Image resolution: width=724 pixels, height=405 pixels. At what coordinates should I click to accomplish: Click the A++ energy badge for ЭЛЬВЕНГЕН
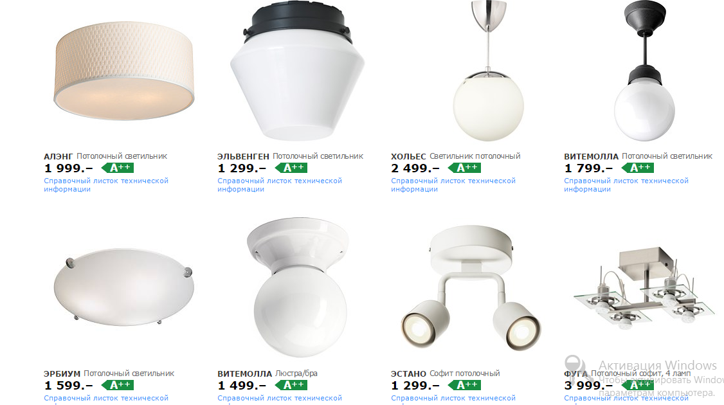(x=291, y=168)
